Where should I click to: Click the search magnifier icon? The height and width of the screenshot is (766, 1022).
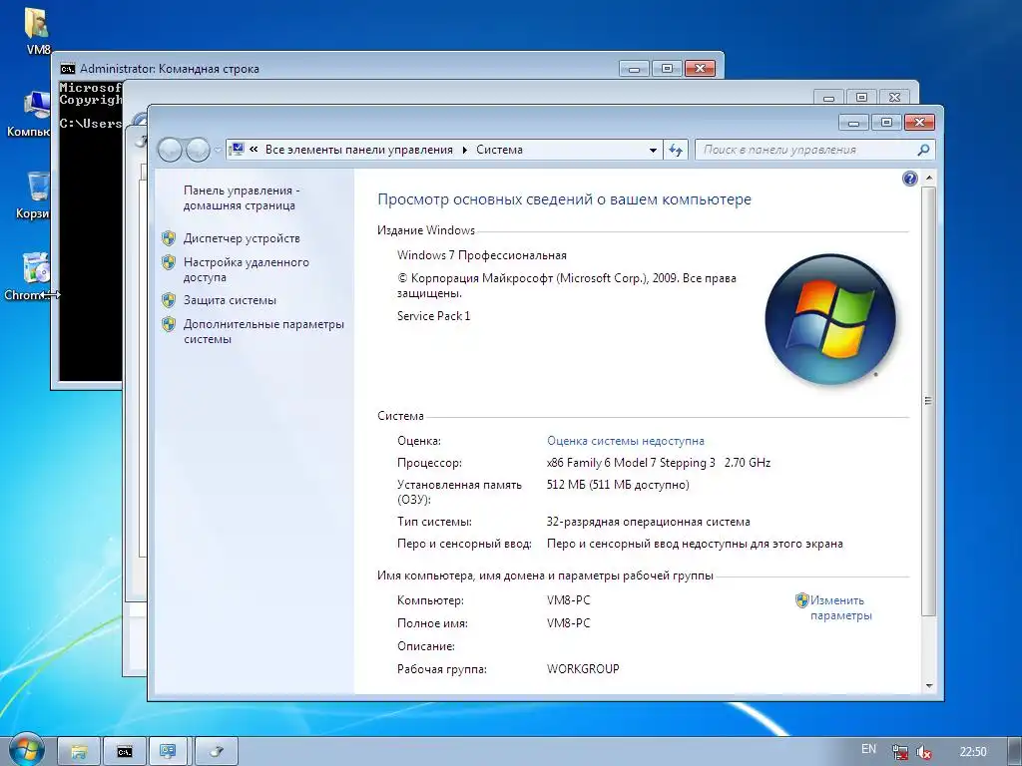(923, 150)
